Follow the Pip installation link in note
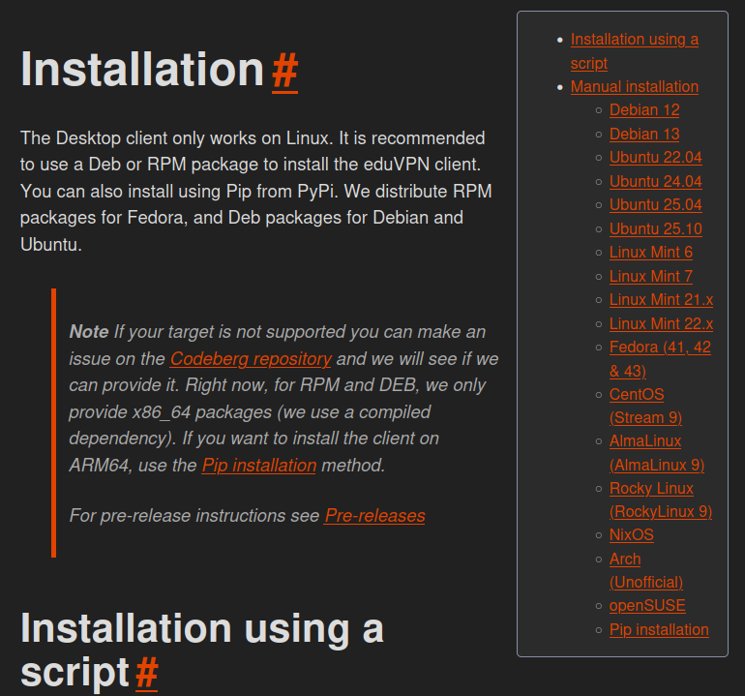745x696 pixels. 258,466
